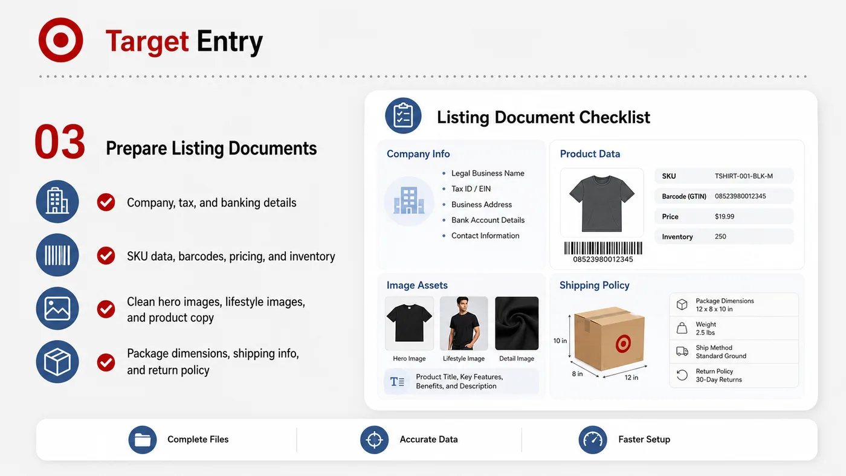Click the checkmark for clean hero images
This screenshot has width=846, height=476.
(x=106, y=309)
